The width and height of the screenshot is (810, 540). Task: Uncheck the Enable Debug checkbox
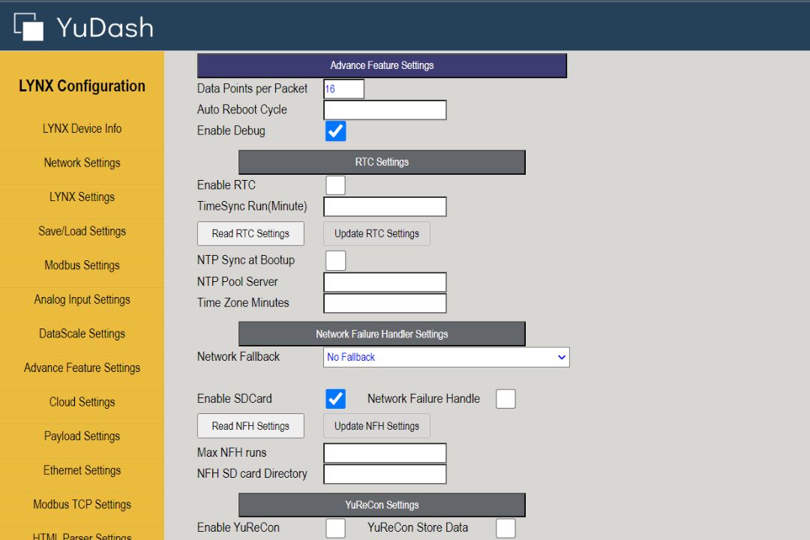[x=335, y=131]
